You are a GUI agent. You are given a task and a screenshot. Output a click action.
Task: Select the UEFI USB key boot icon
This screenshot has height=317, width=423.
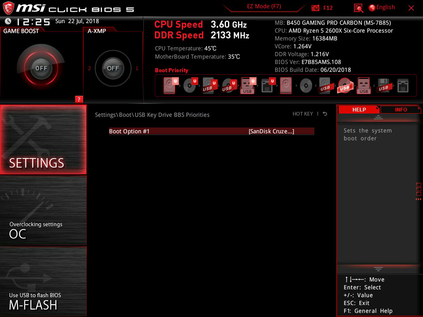248,85
